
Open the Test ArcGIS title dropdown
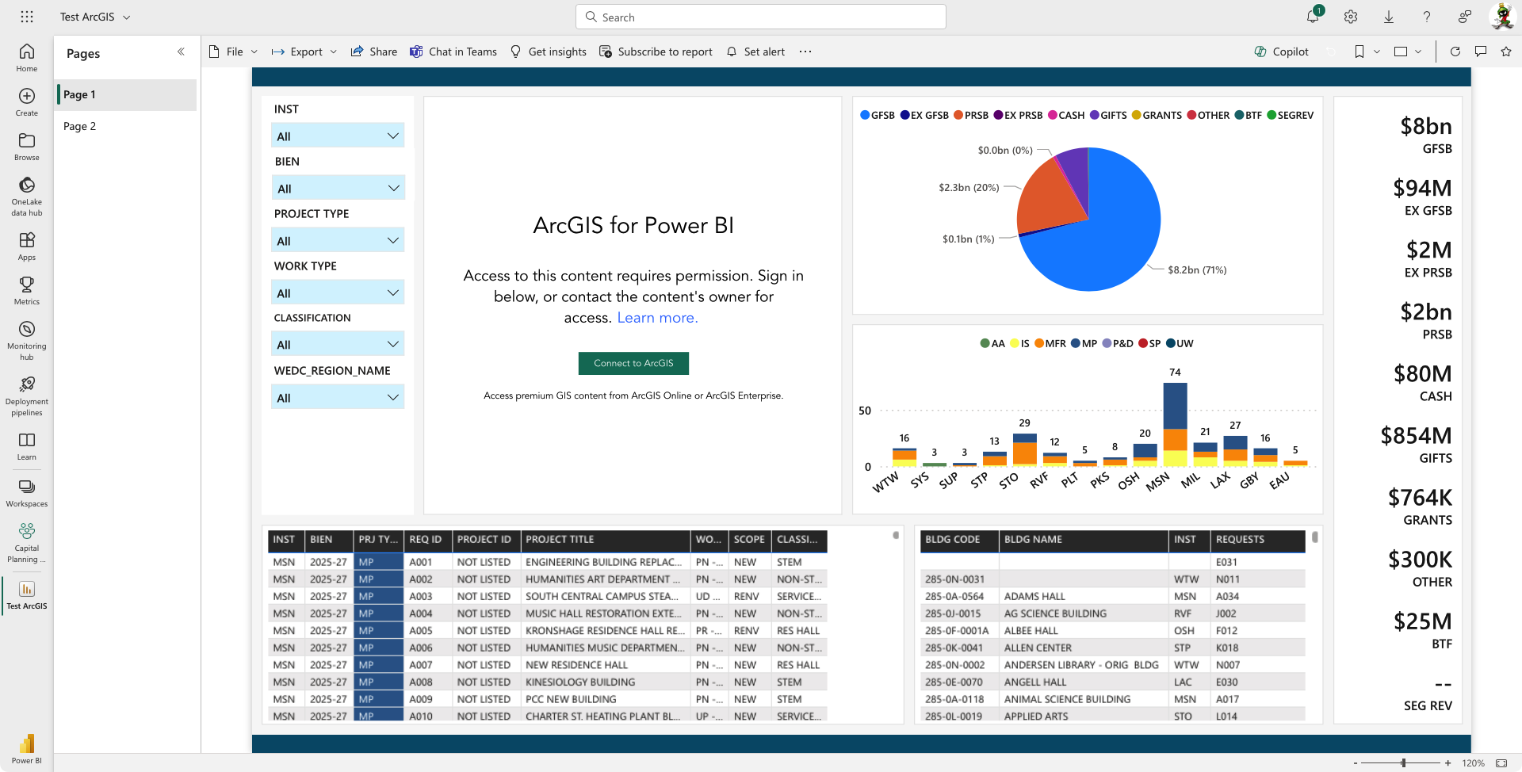[x=127, y=17]
